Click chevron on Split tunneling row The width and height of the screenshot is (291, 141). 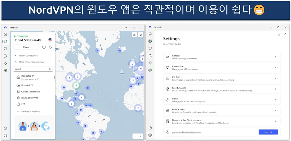(275, 89)
